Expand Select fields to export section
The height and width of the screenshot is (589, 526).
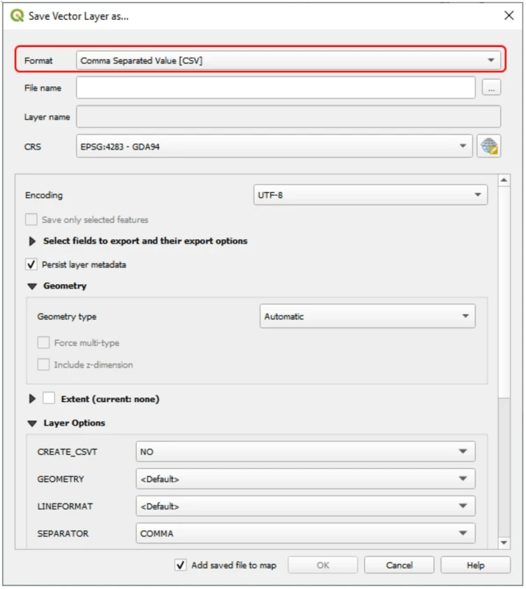click(32, 241)
